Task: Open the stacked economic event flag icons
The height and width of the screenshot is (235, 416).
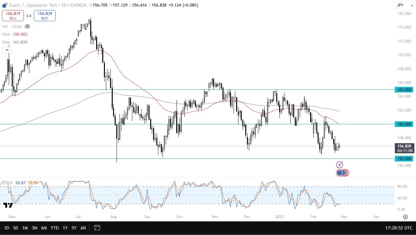Action: (x=342, y=173)
